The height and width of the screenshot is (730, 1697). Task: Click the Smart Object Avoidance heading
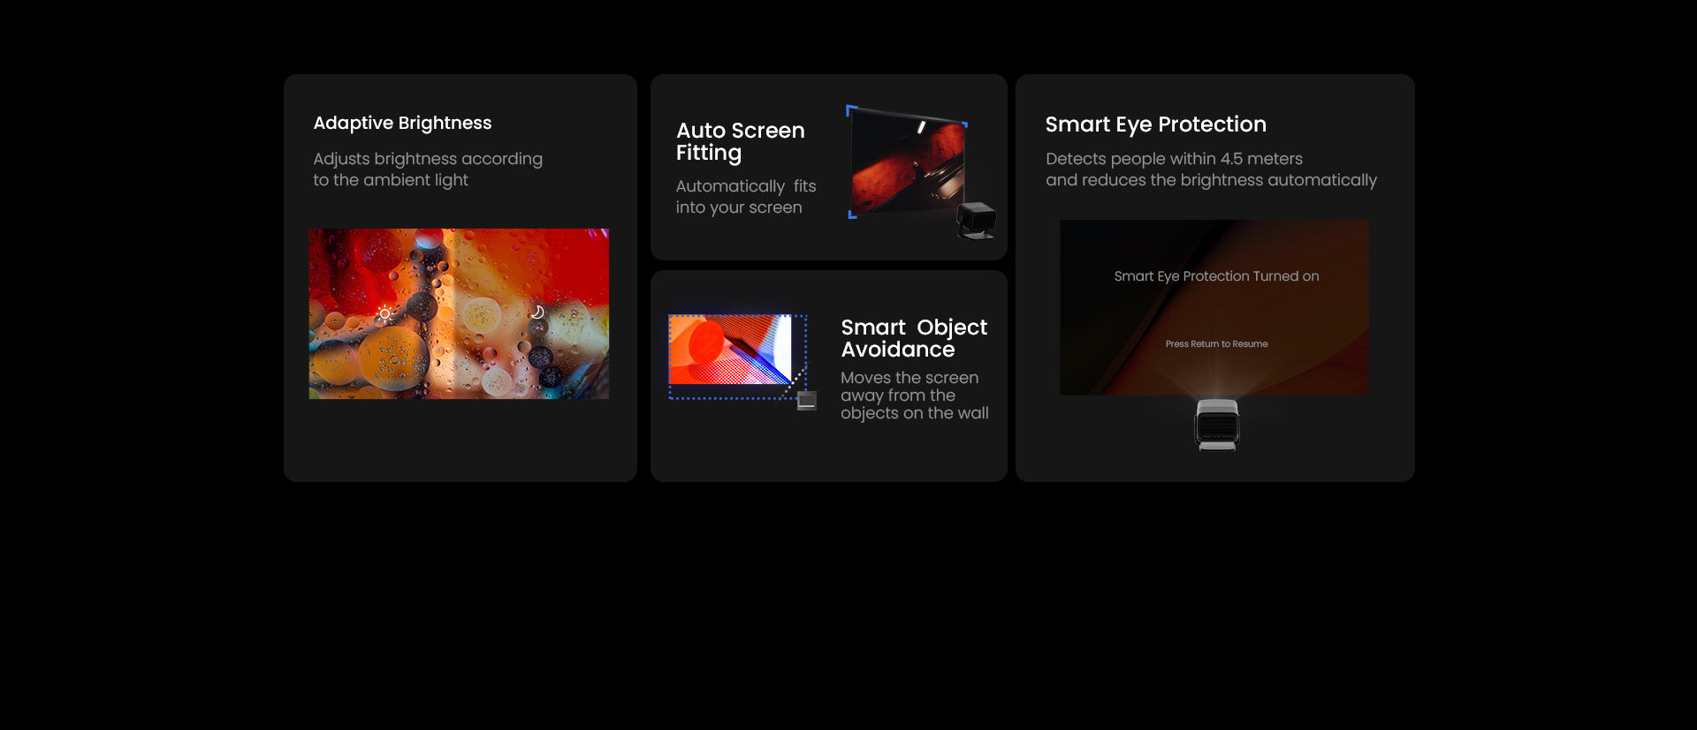click(913, 338)
